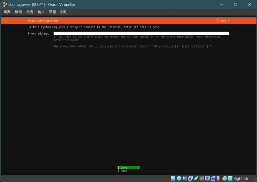This screenshot has width=257, height=182.
Task: Open the Help link in the orange header
Action: click(x=223, y=20)
